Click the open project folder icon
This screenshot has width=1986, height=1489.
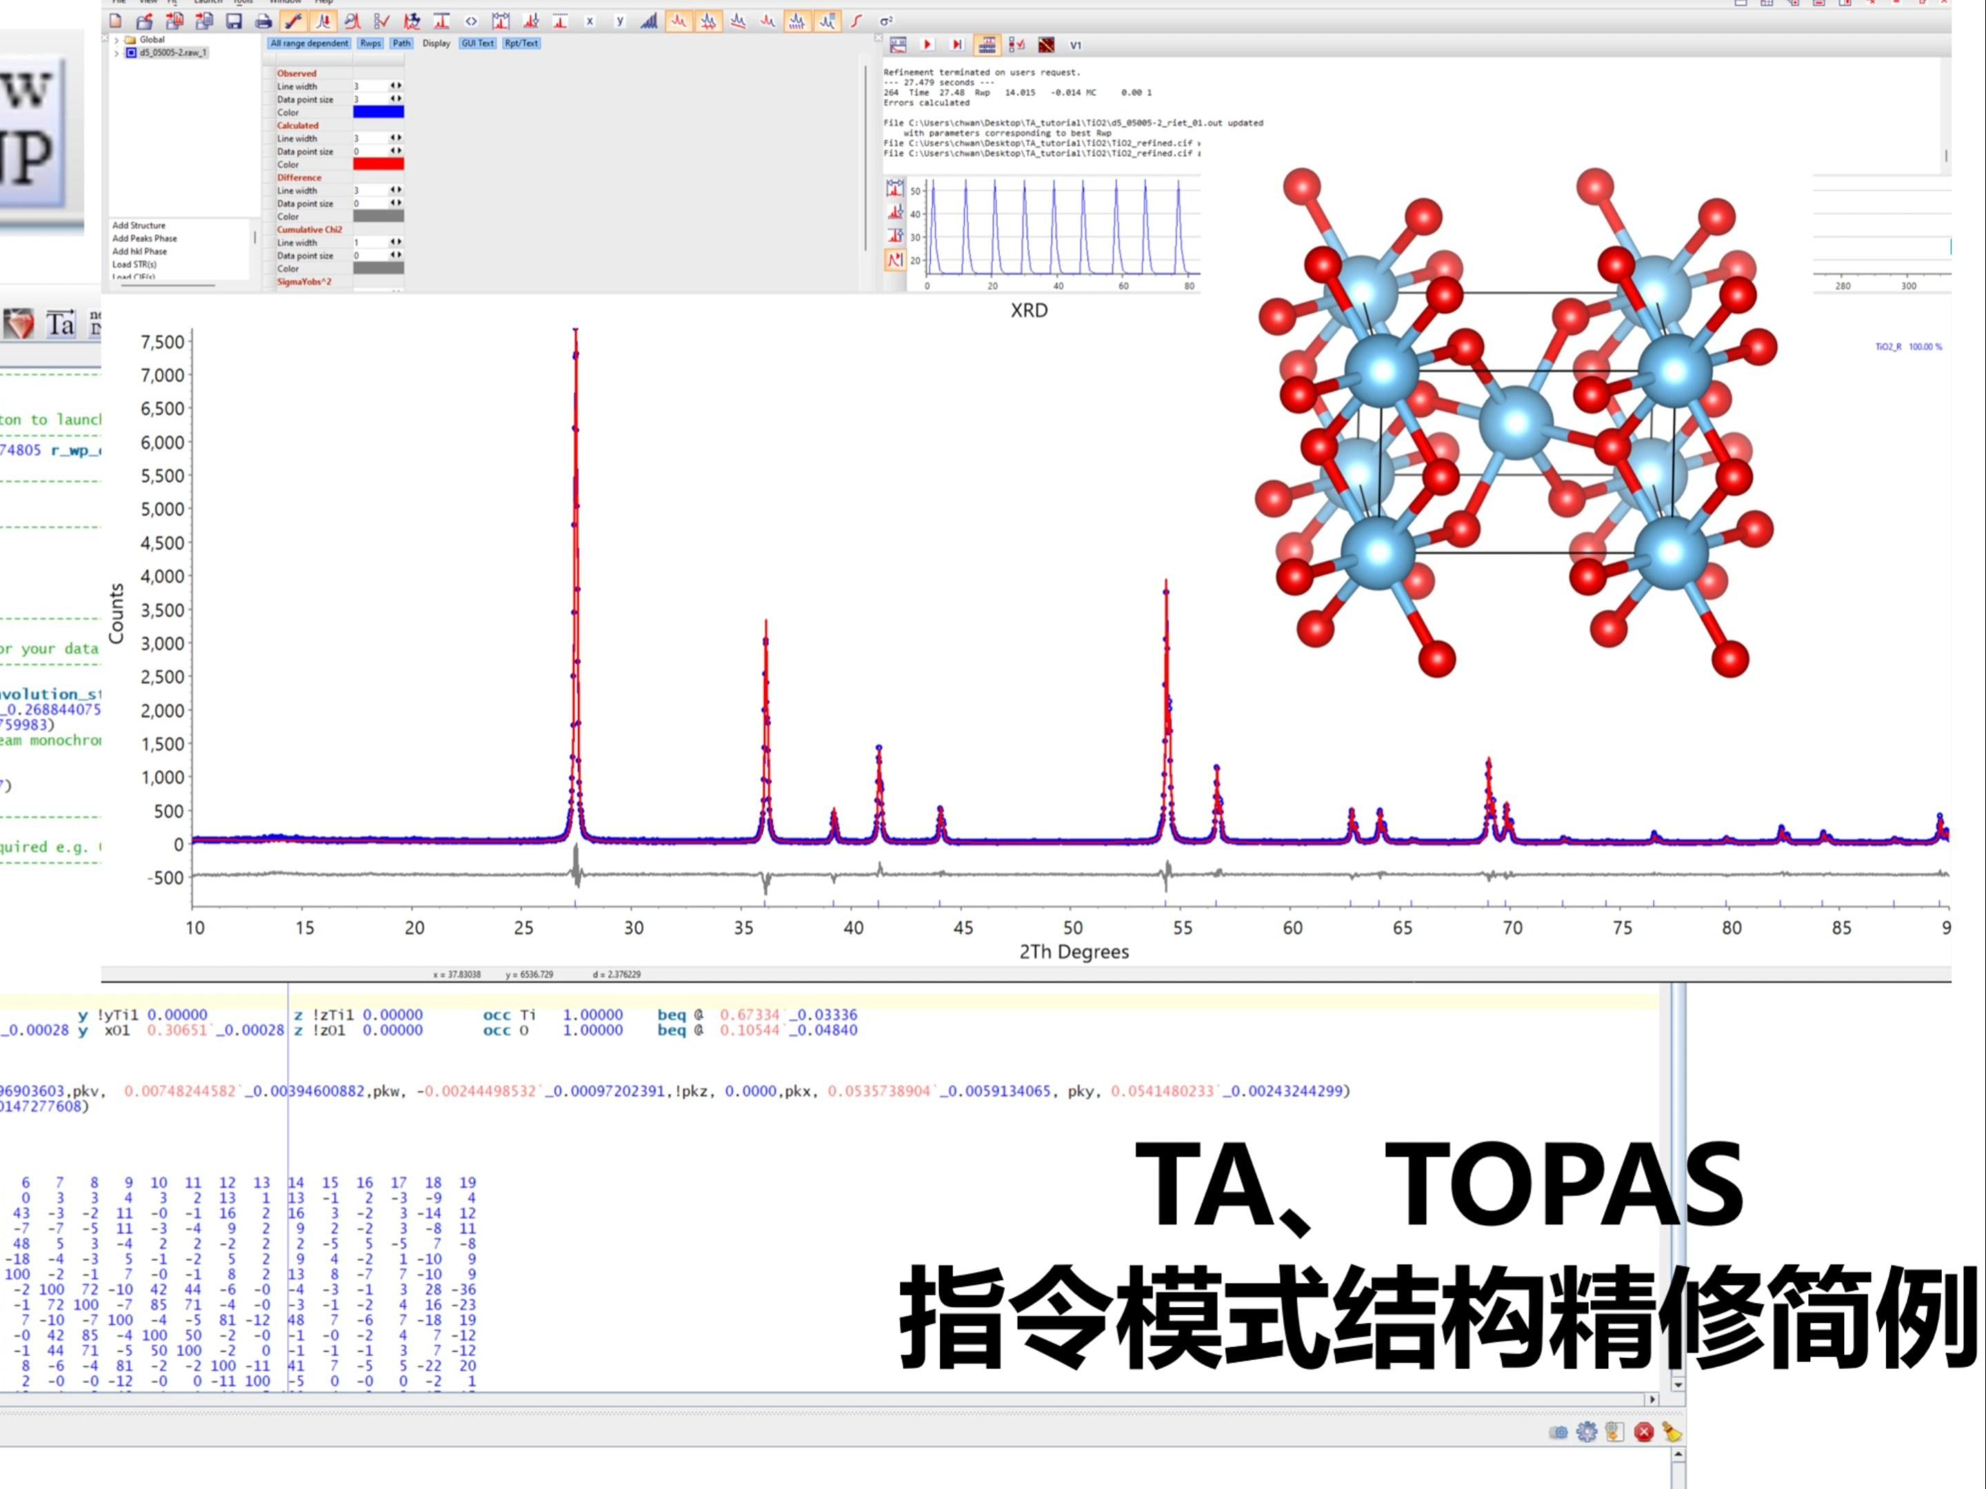click(x=145, y=21)
